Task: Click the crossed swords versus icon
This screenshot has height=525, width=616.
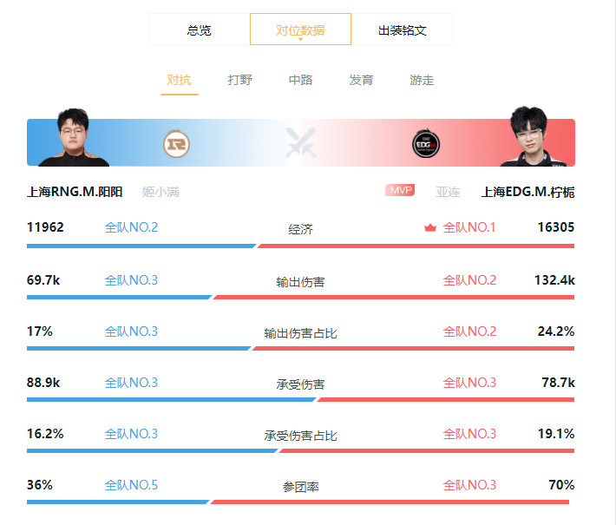Action: point(301,142)
